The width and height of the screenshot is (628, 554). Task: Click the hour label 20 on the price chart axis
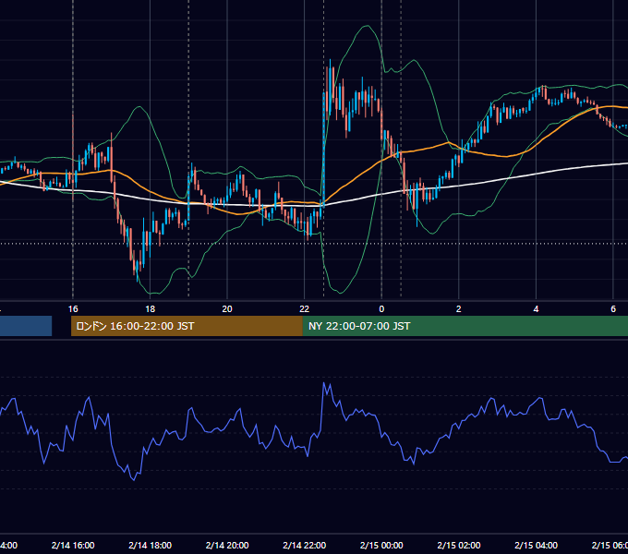tap(227, 309)
